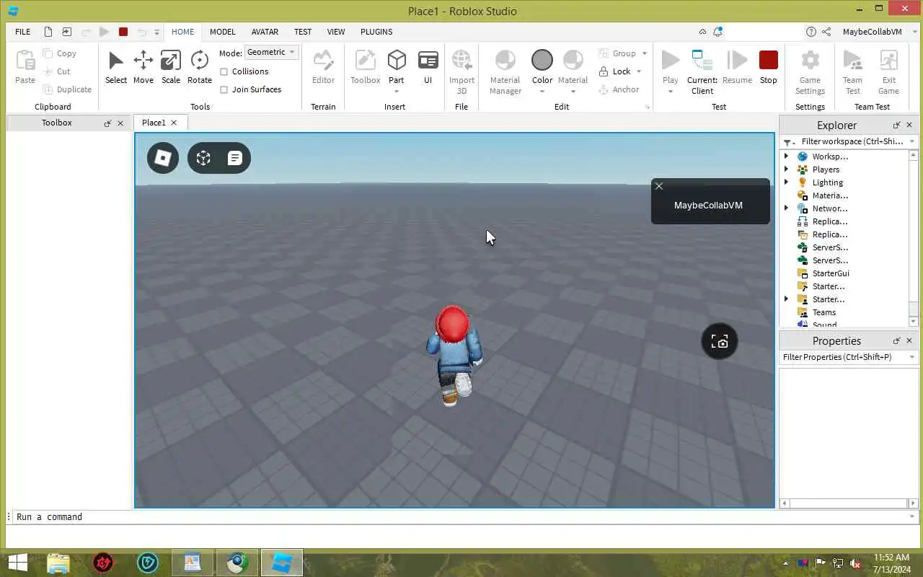
Task: Open the UI insert tool
Action: tap(428, 67)
